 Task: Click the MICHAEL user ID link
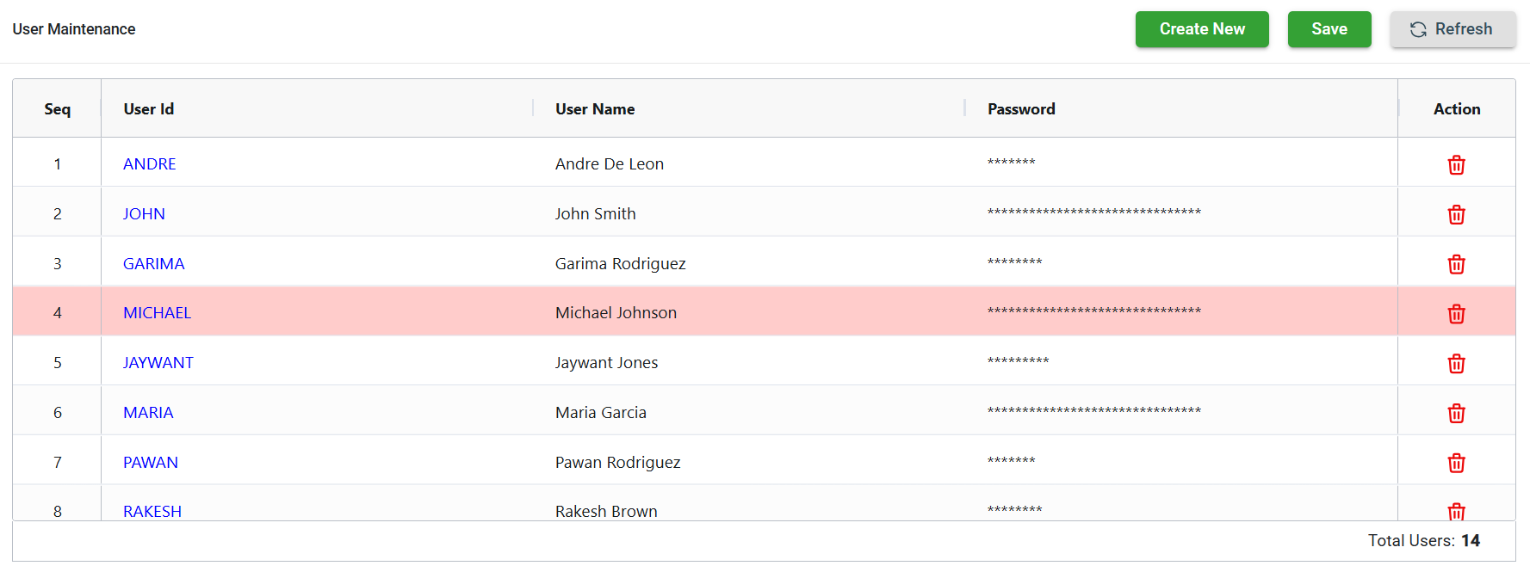pyautogui.click(x=157, y=313)
